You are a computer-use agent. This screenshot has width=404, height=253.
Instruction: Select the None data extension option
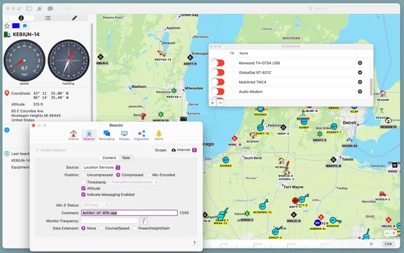[x=83, y=228]
